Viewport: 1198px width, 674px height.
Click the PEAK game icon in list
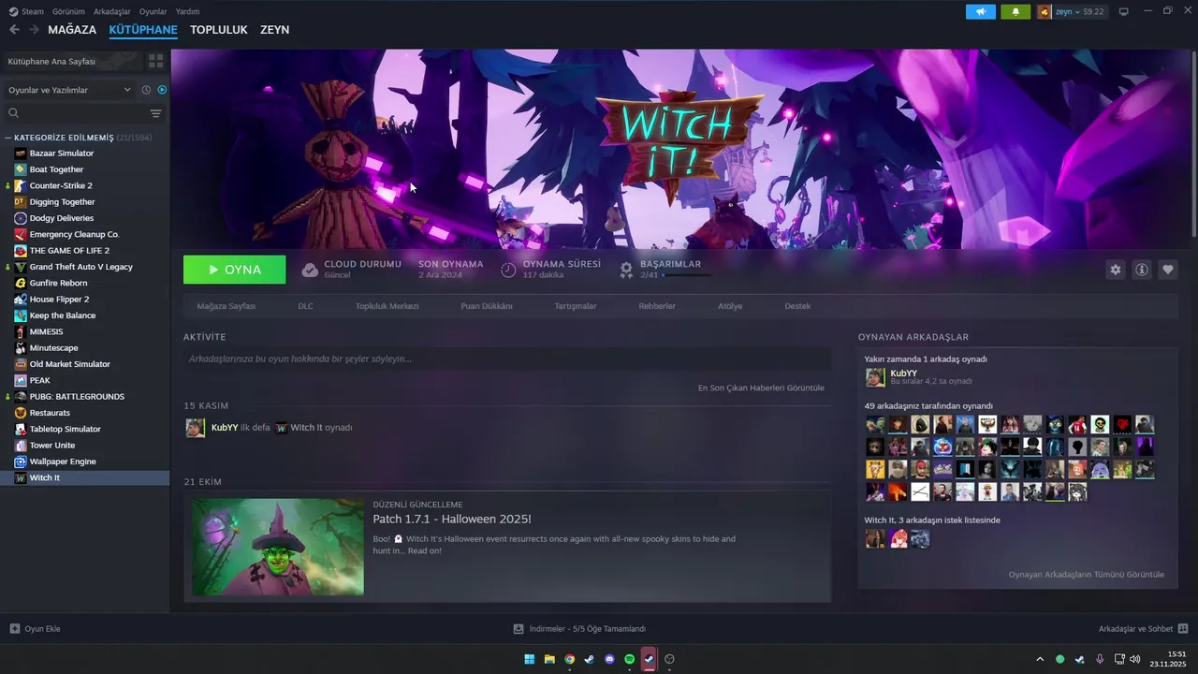tap(21, 380)
